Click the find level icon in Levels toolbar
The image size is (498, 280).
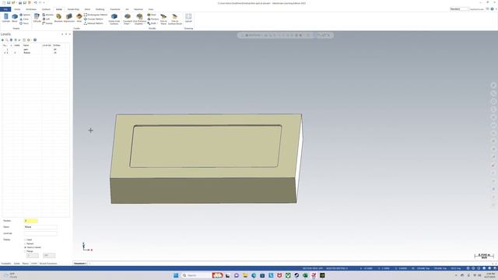point(7,40)
